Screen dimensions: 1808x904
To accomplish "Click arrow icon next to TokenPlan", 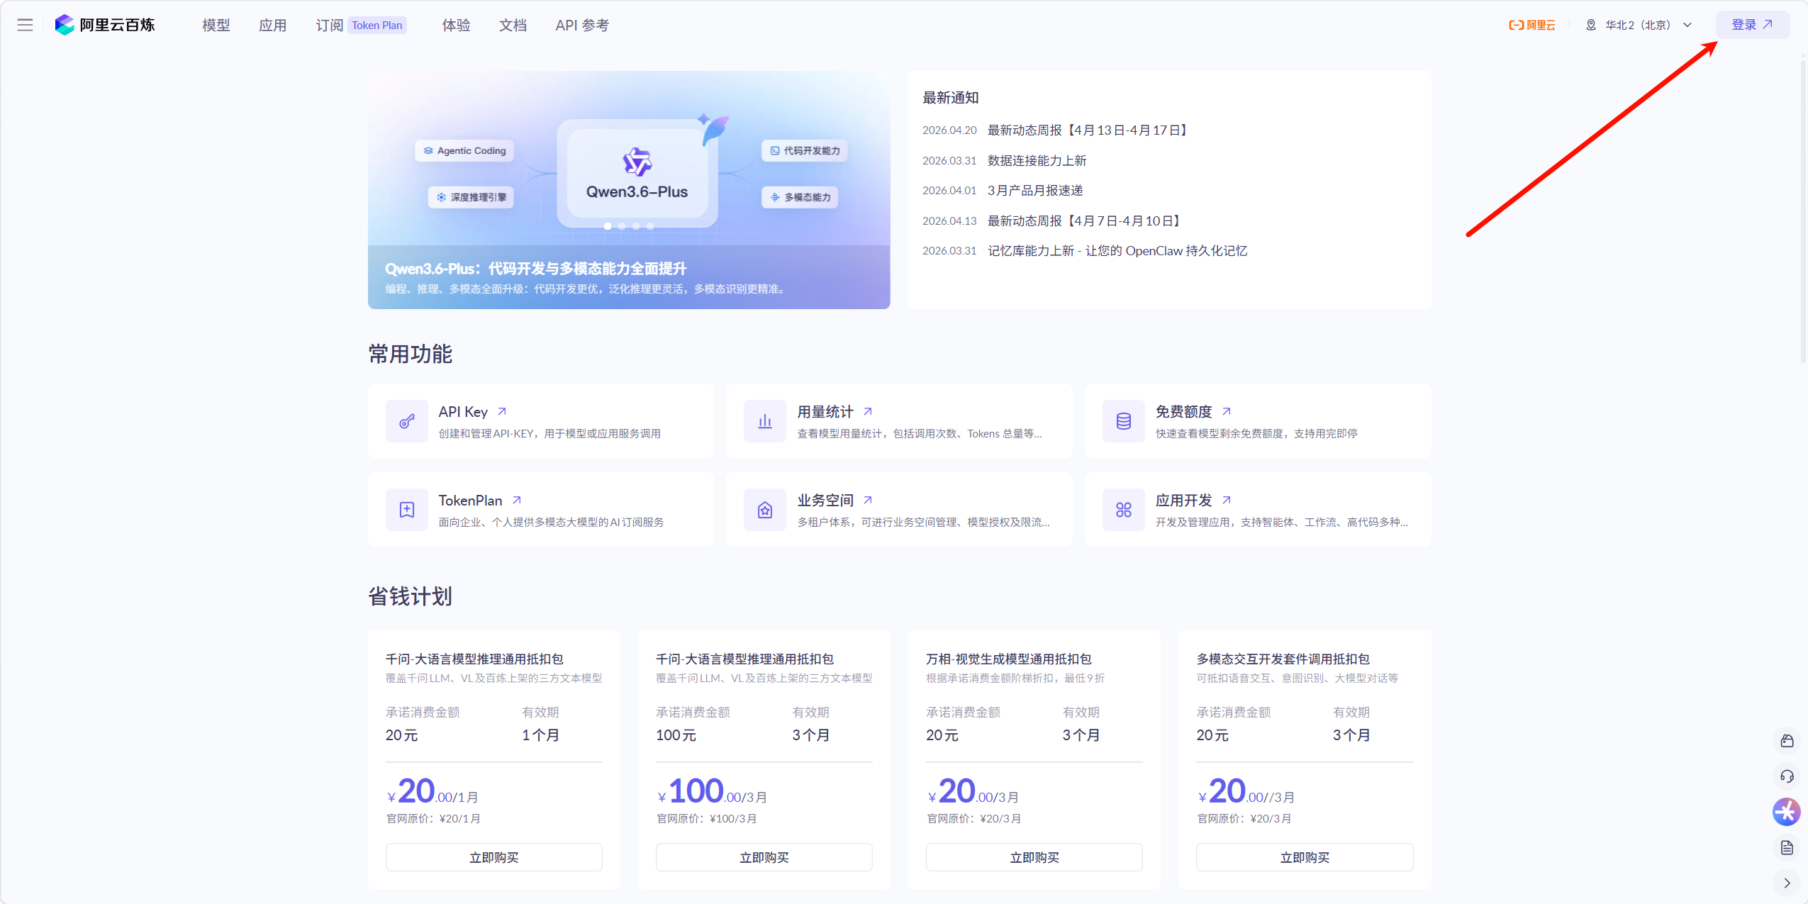I will click(517, 500).
